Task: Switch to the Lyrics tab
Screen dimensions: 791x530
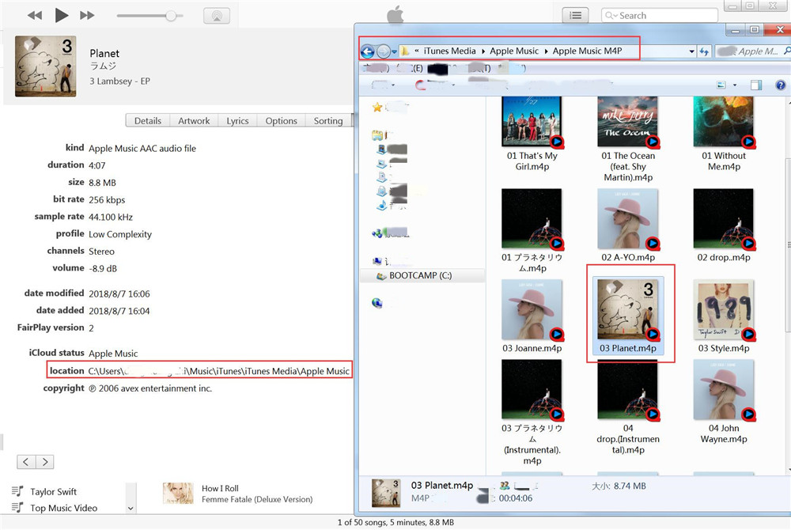Action: click(237, 120)
